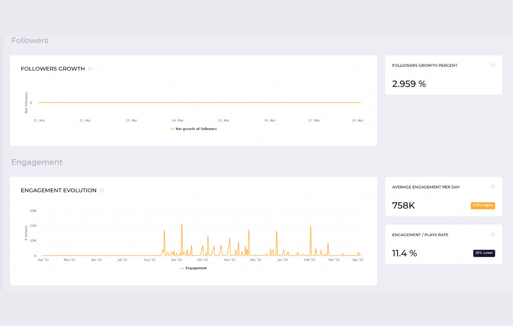
Task: Click the '319% Higher' badge
Action: pos(483,205)
